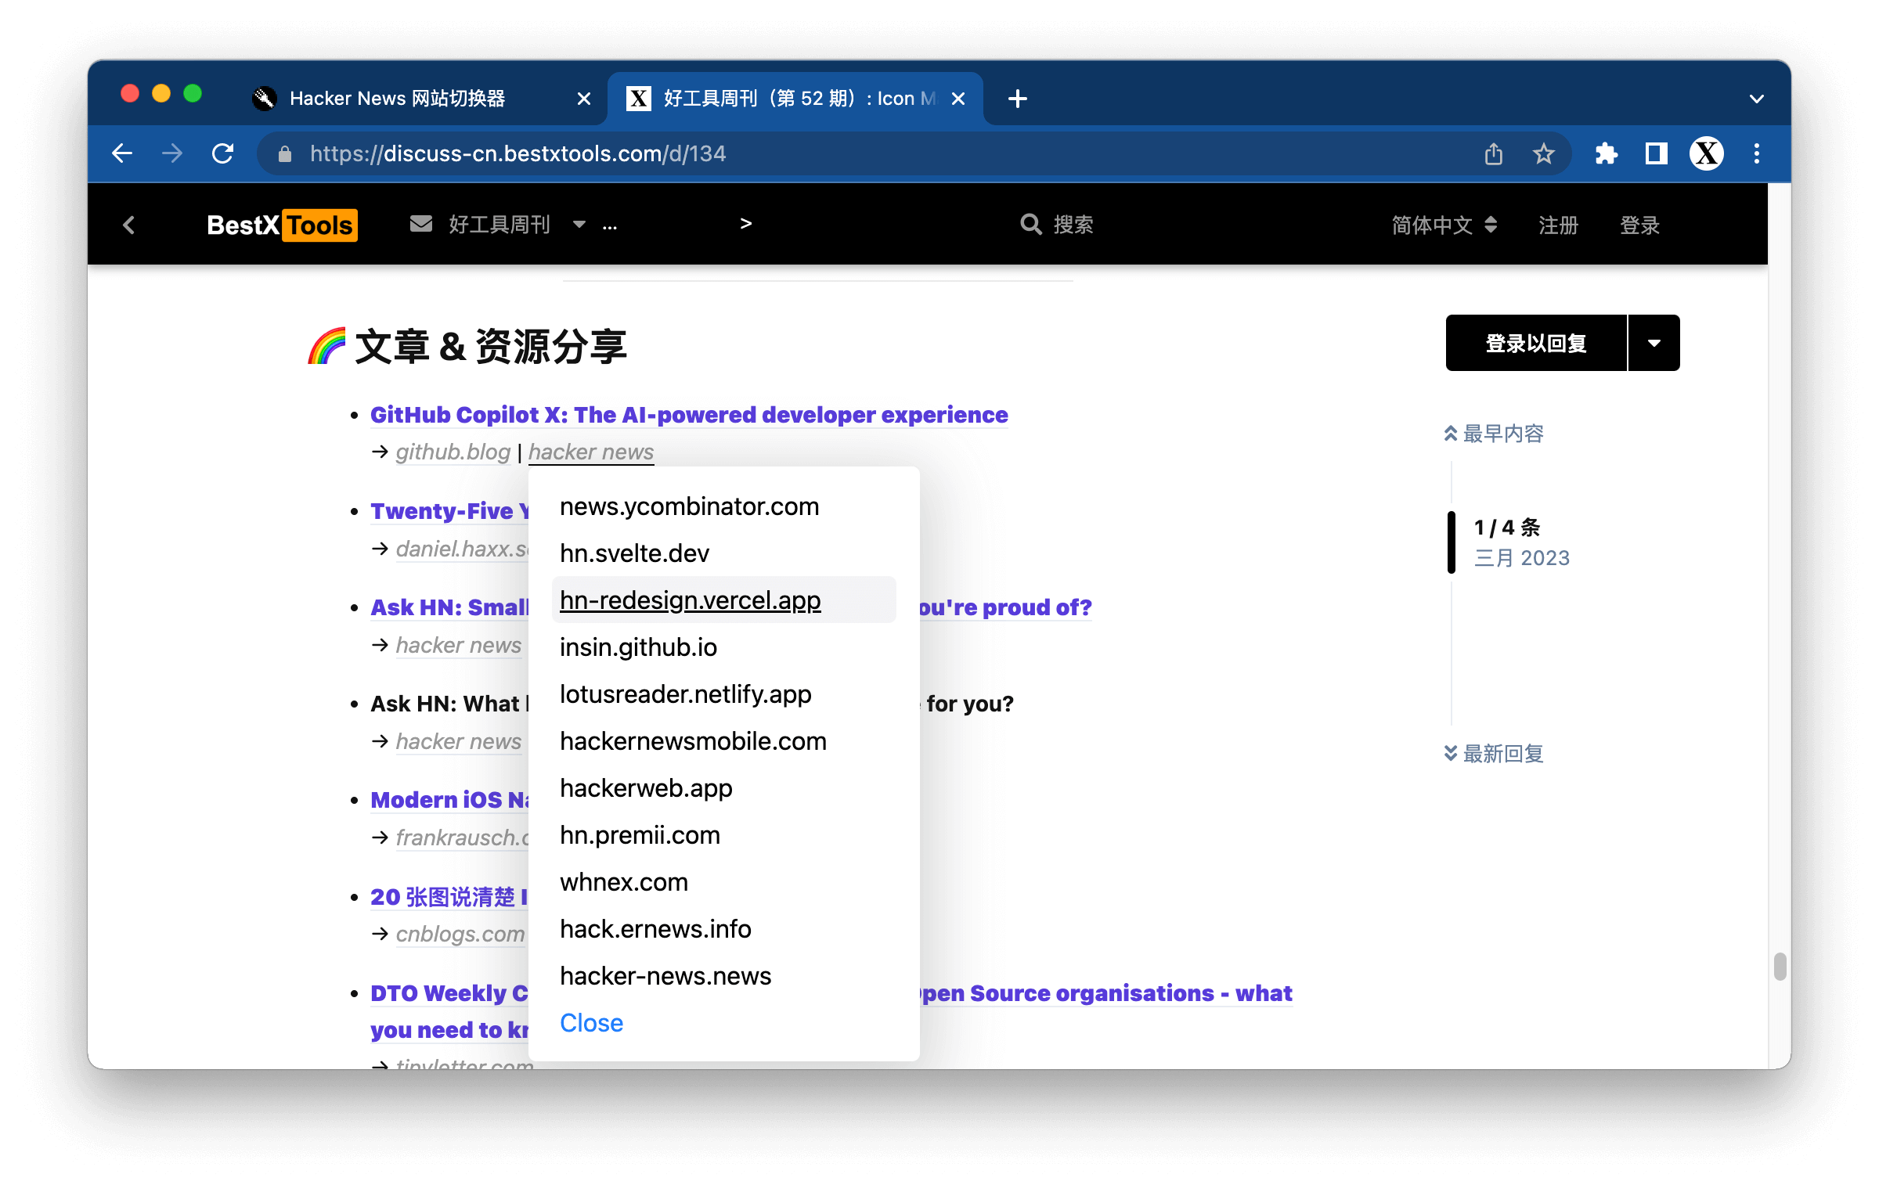Click the back navigation arrow icon
Image resolution: width=1879 pixels, height=1185 pixels.
tap(121, 152)
